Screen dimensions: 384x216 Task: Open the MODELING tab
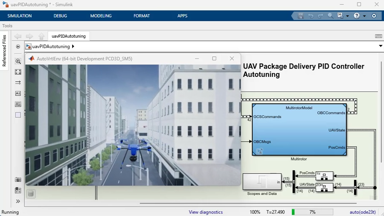click(101, 16)
